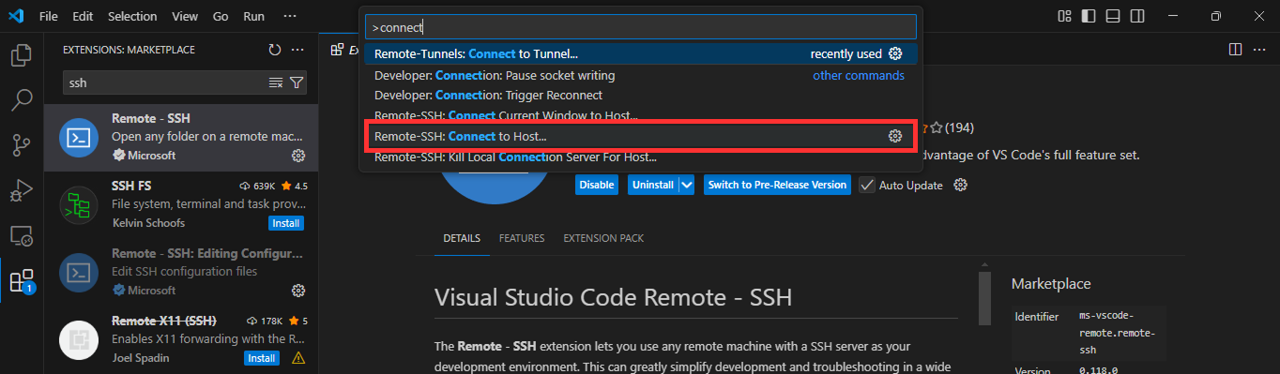
Task: Toggle the bottom panel visibility
Action: [1113, 16]
